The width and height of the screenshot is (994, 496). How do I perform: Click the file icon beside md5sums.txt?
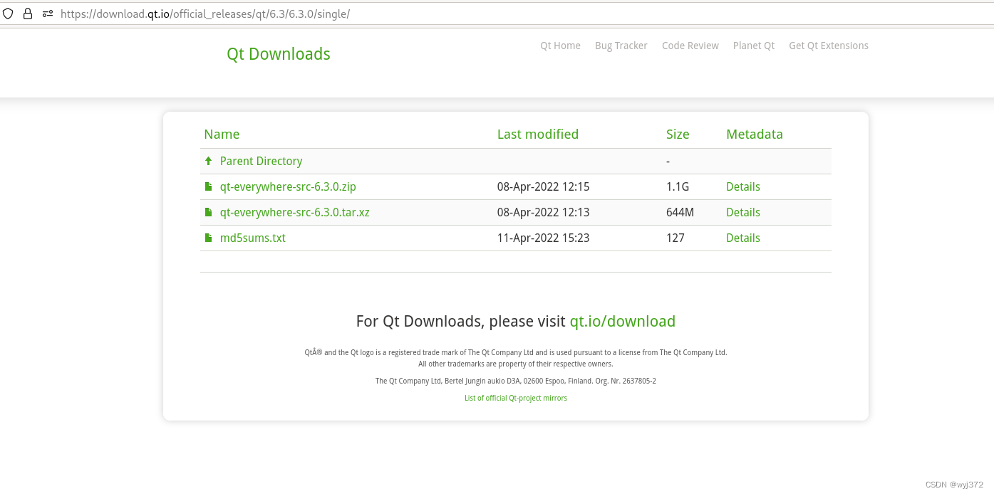208,238
